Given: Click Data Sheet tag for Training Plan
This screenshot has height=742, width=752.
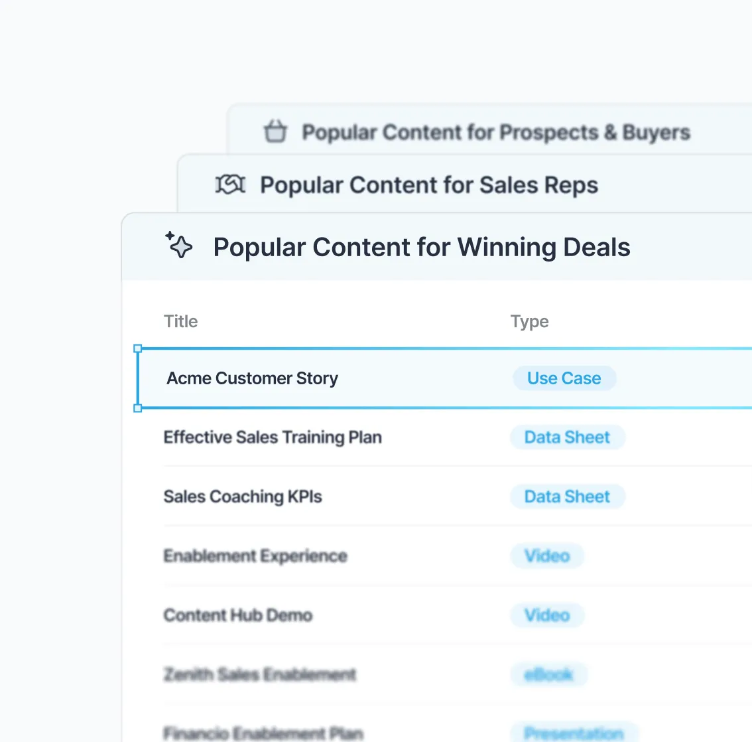Looking at the screenshot, I should click(x=568, y=437).
